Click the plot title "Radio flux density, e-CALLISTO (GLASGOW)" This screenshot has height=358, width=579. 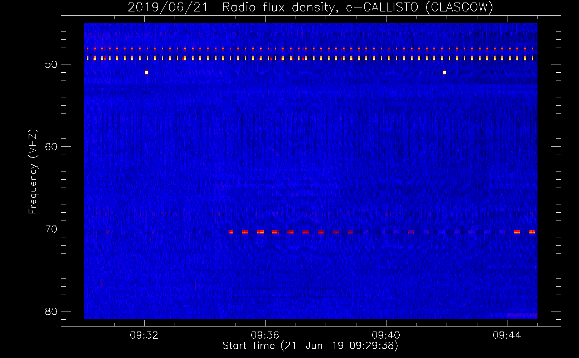point(357,7)
